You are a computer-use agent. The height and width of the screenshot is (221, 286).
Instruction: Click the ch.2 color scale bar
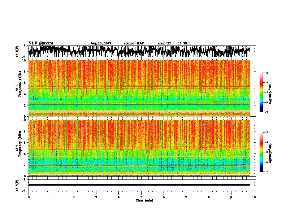click(x=261, y=152)
